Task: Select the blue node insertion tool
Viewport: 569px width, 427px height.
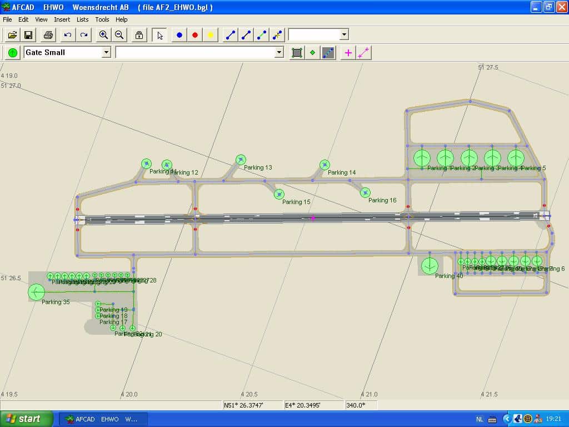Action: (x=178, y=34)
